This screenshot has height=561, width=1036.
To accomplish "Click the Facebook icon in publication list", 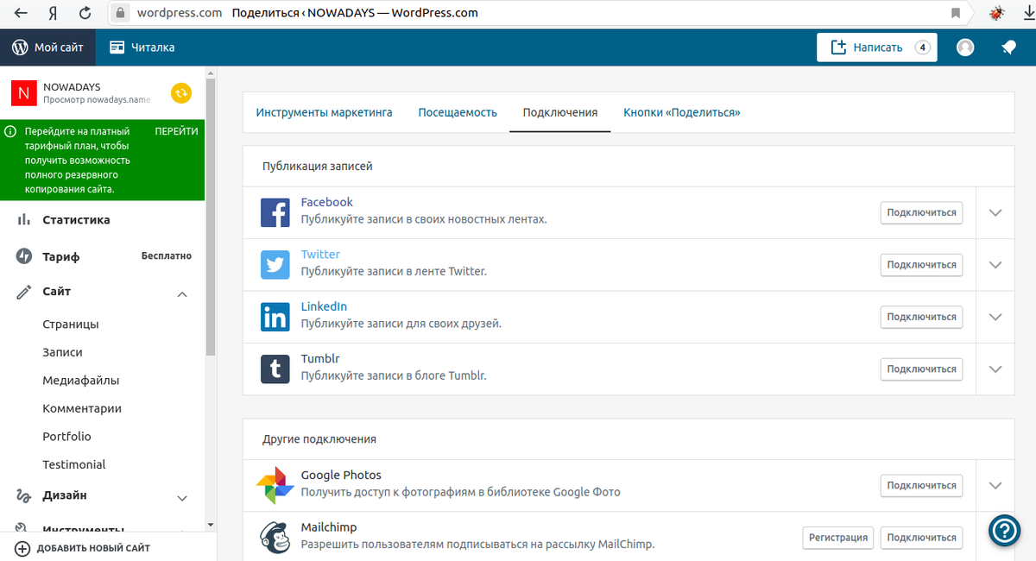I will [274, 211].
